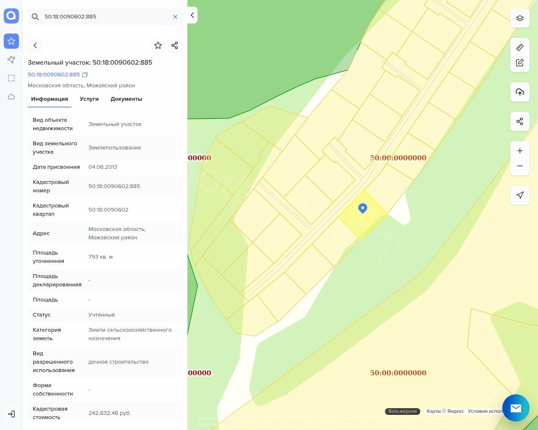
Task: Open the blue cadastral number link
Action: pyautogui.click(x=54, y=75)
